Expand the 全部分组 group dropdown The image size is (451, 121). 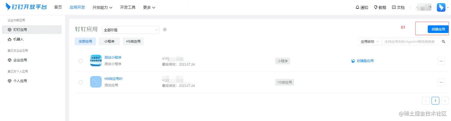(x=131, y=30)
